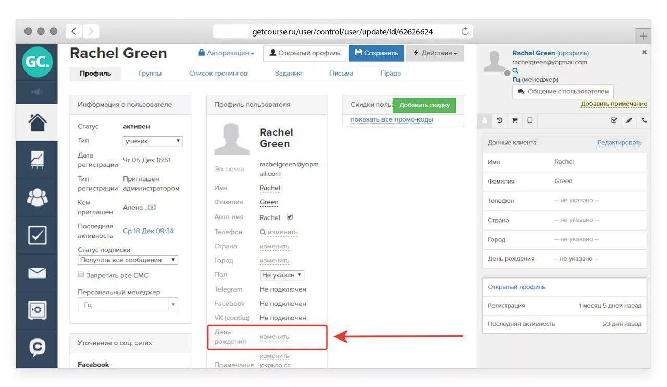Viewport: 667px width, 387px height.
Task: Open the checkbox tasks icon in side panel
Action: [614, 120]
